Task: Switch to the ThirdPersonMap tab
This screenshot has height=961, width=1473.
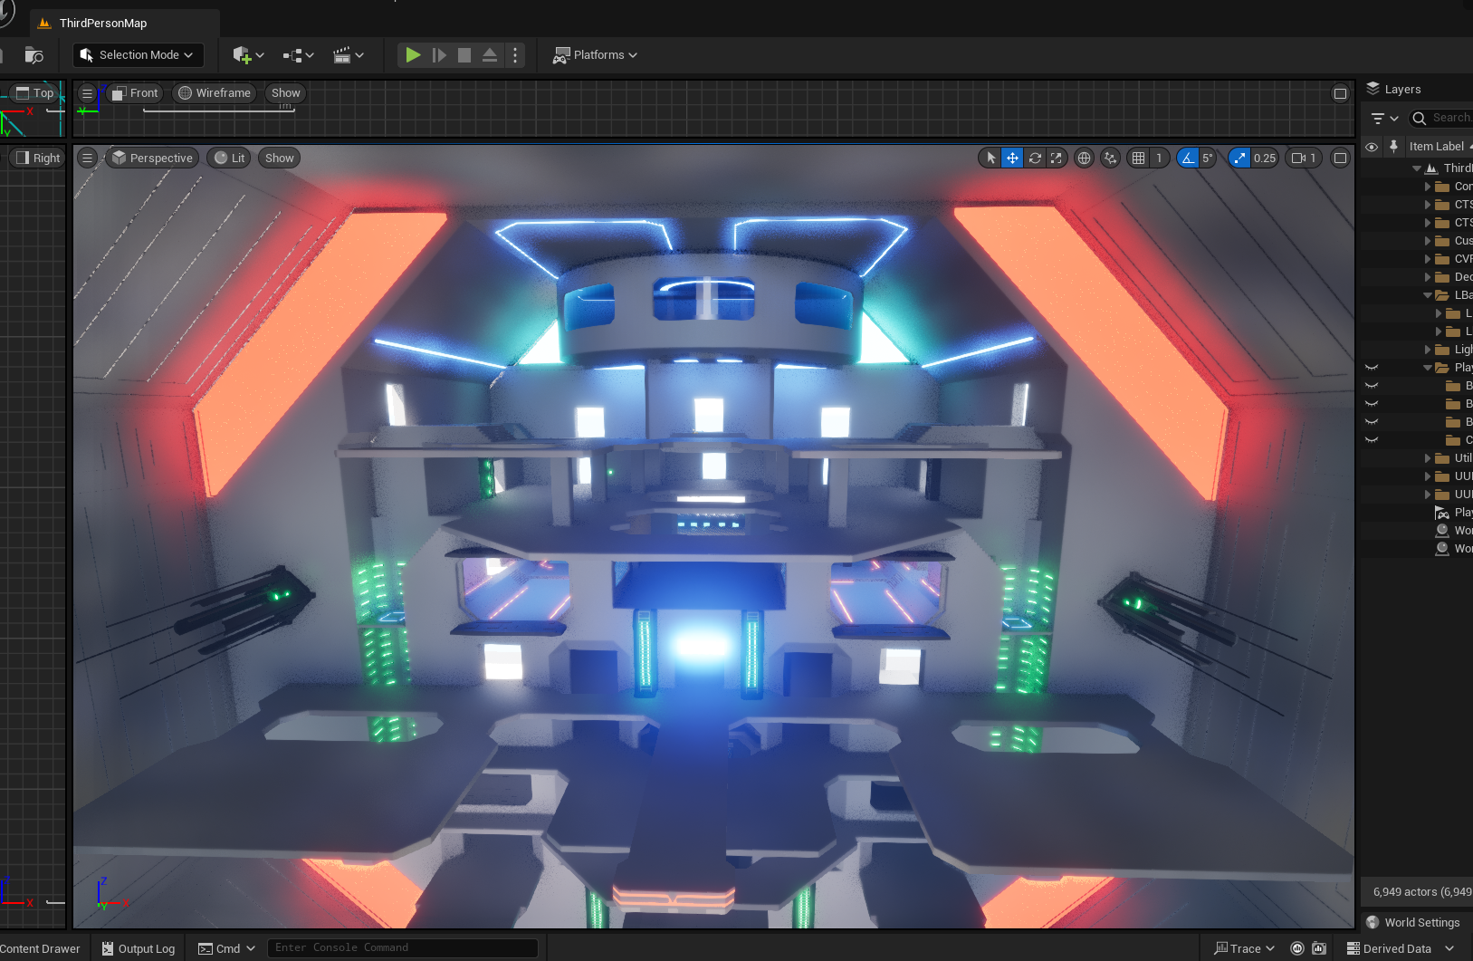Action: [102, 23]
